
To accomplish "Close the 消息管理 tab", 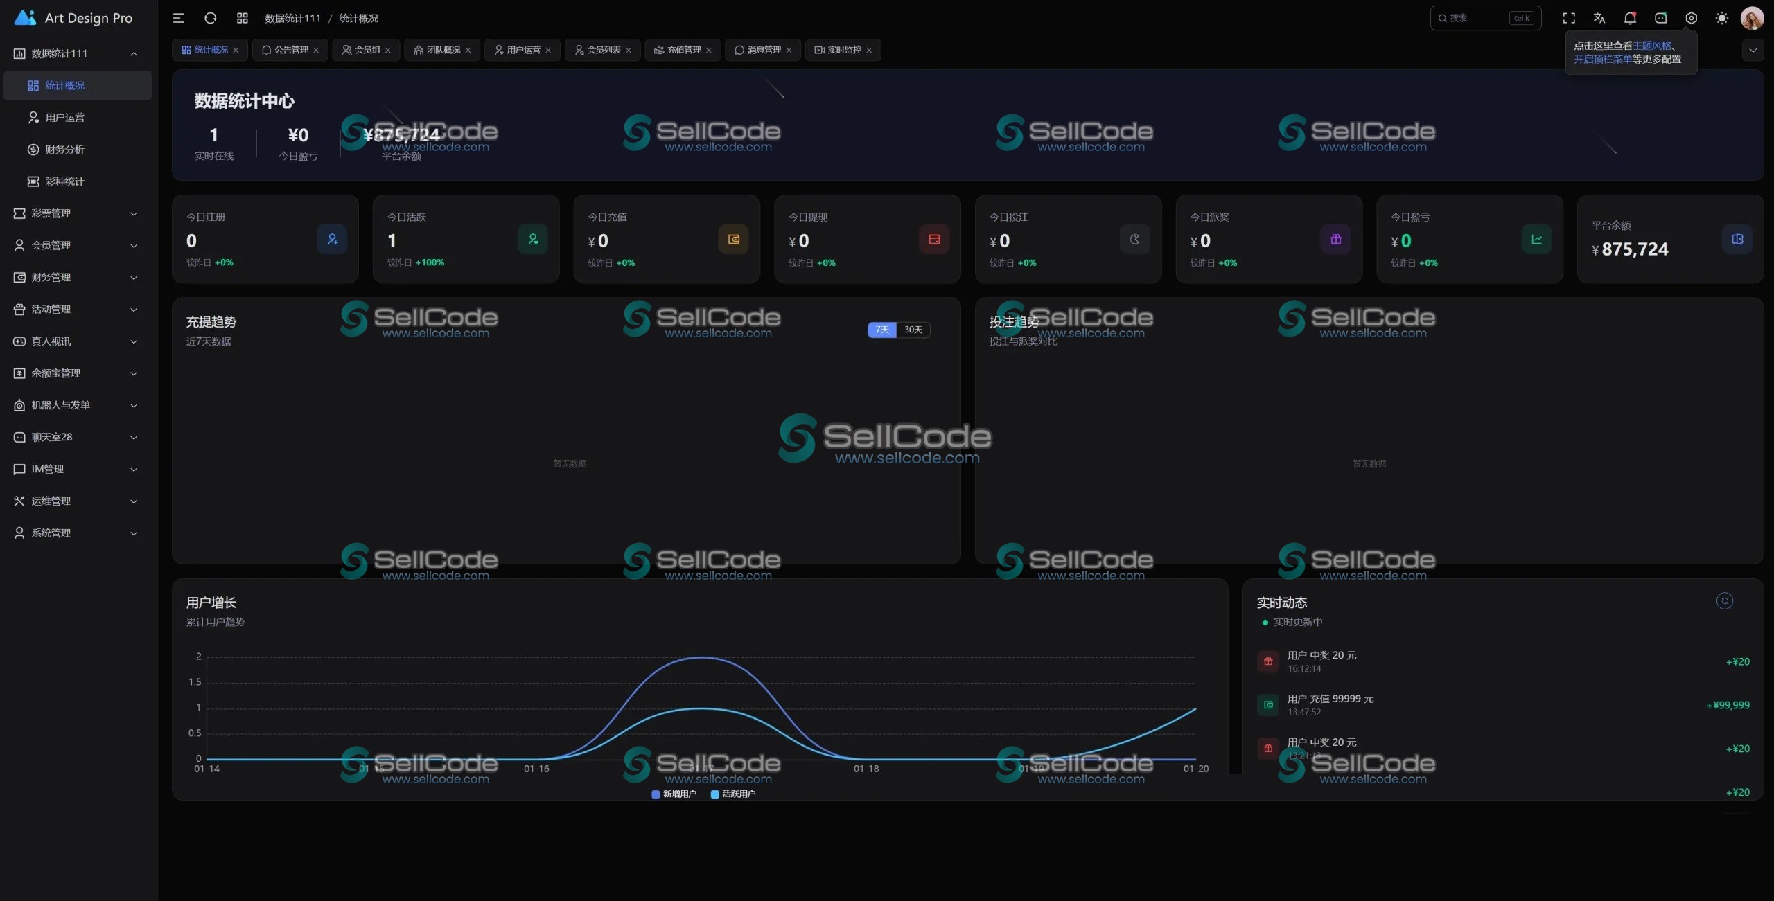I will tap(789, 50).
